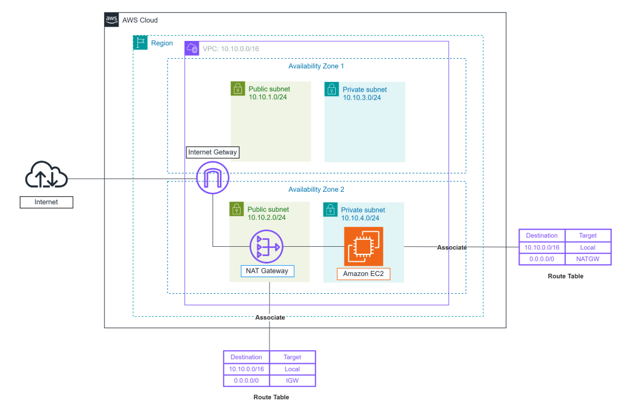Click the Private subnet 10.10.4.0/24 text
643x409 pixels.
click(x=363, y=214)
